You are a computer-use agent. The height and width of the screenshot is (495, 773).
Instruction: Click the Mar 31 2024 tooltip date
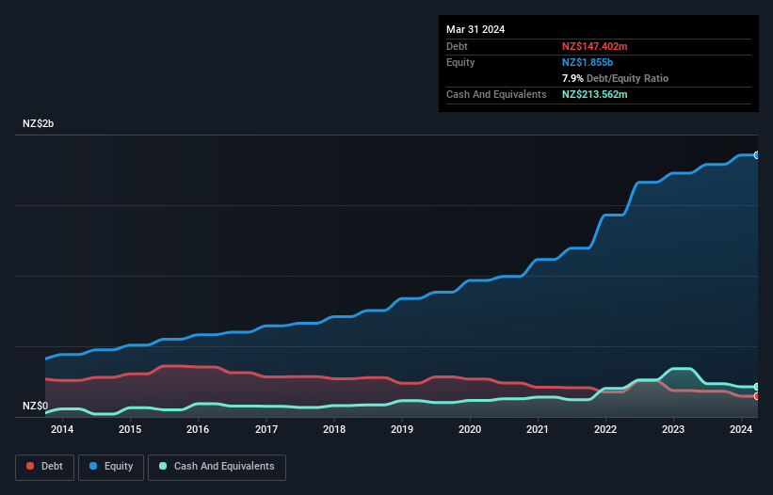(x=475, y=29)
